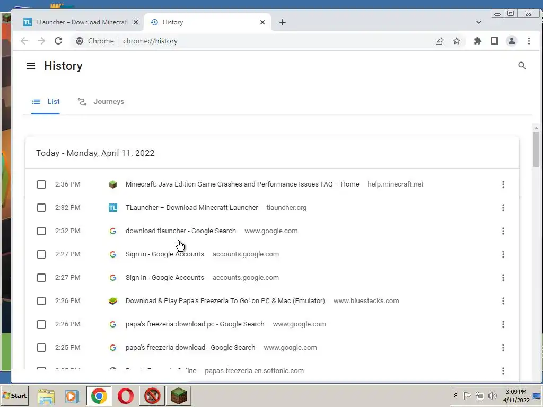Open actions menu for 2:25 PM freezeria search
543x407 pixels.
[x=503, y=348]
